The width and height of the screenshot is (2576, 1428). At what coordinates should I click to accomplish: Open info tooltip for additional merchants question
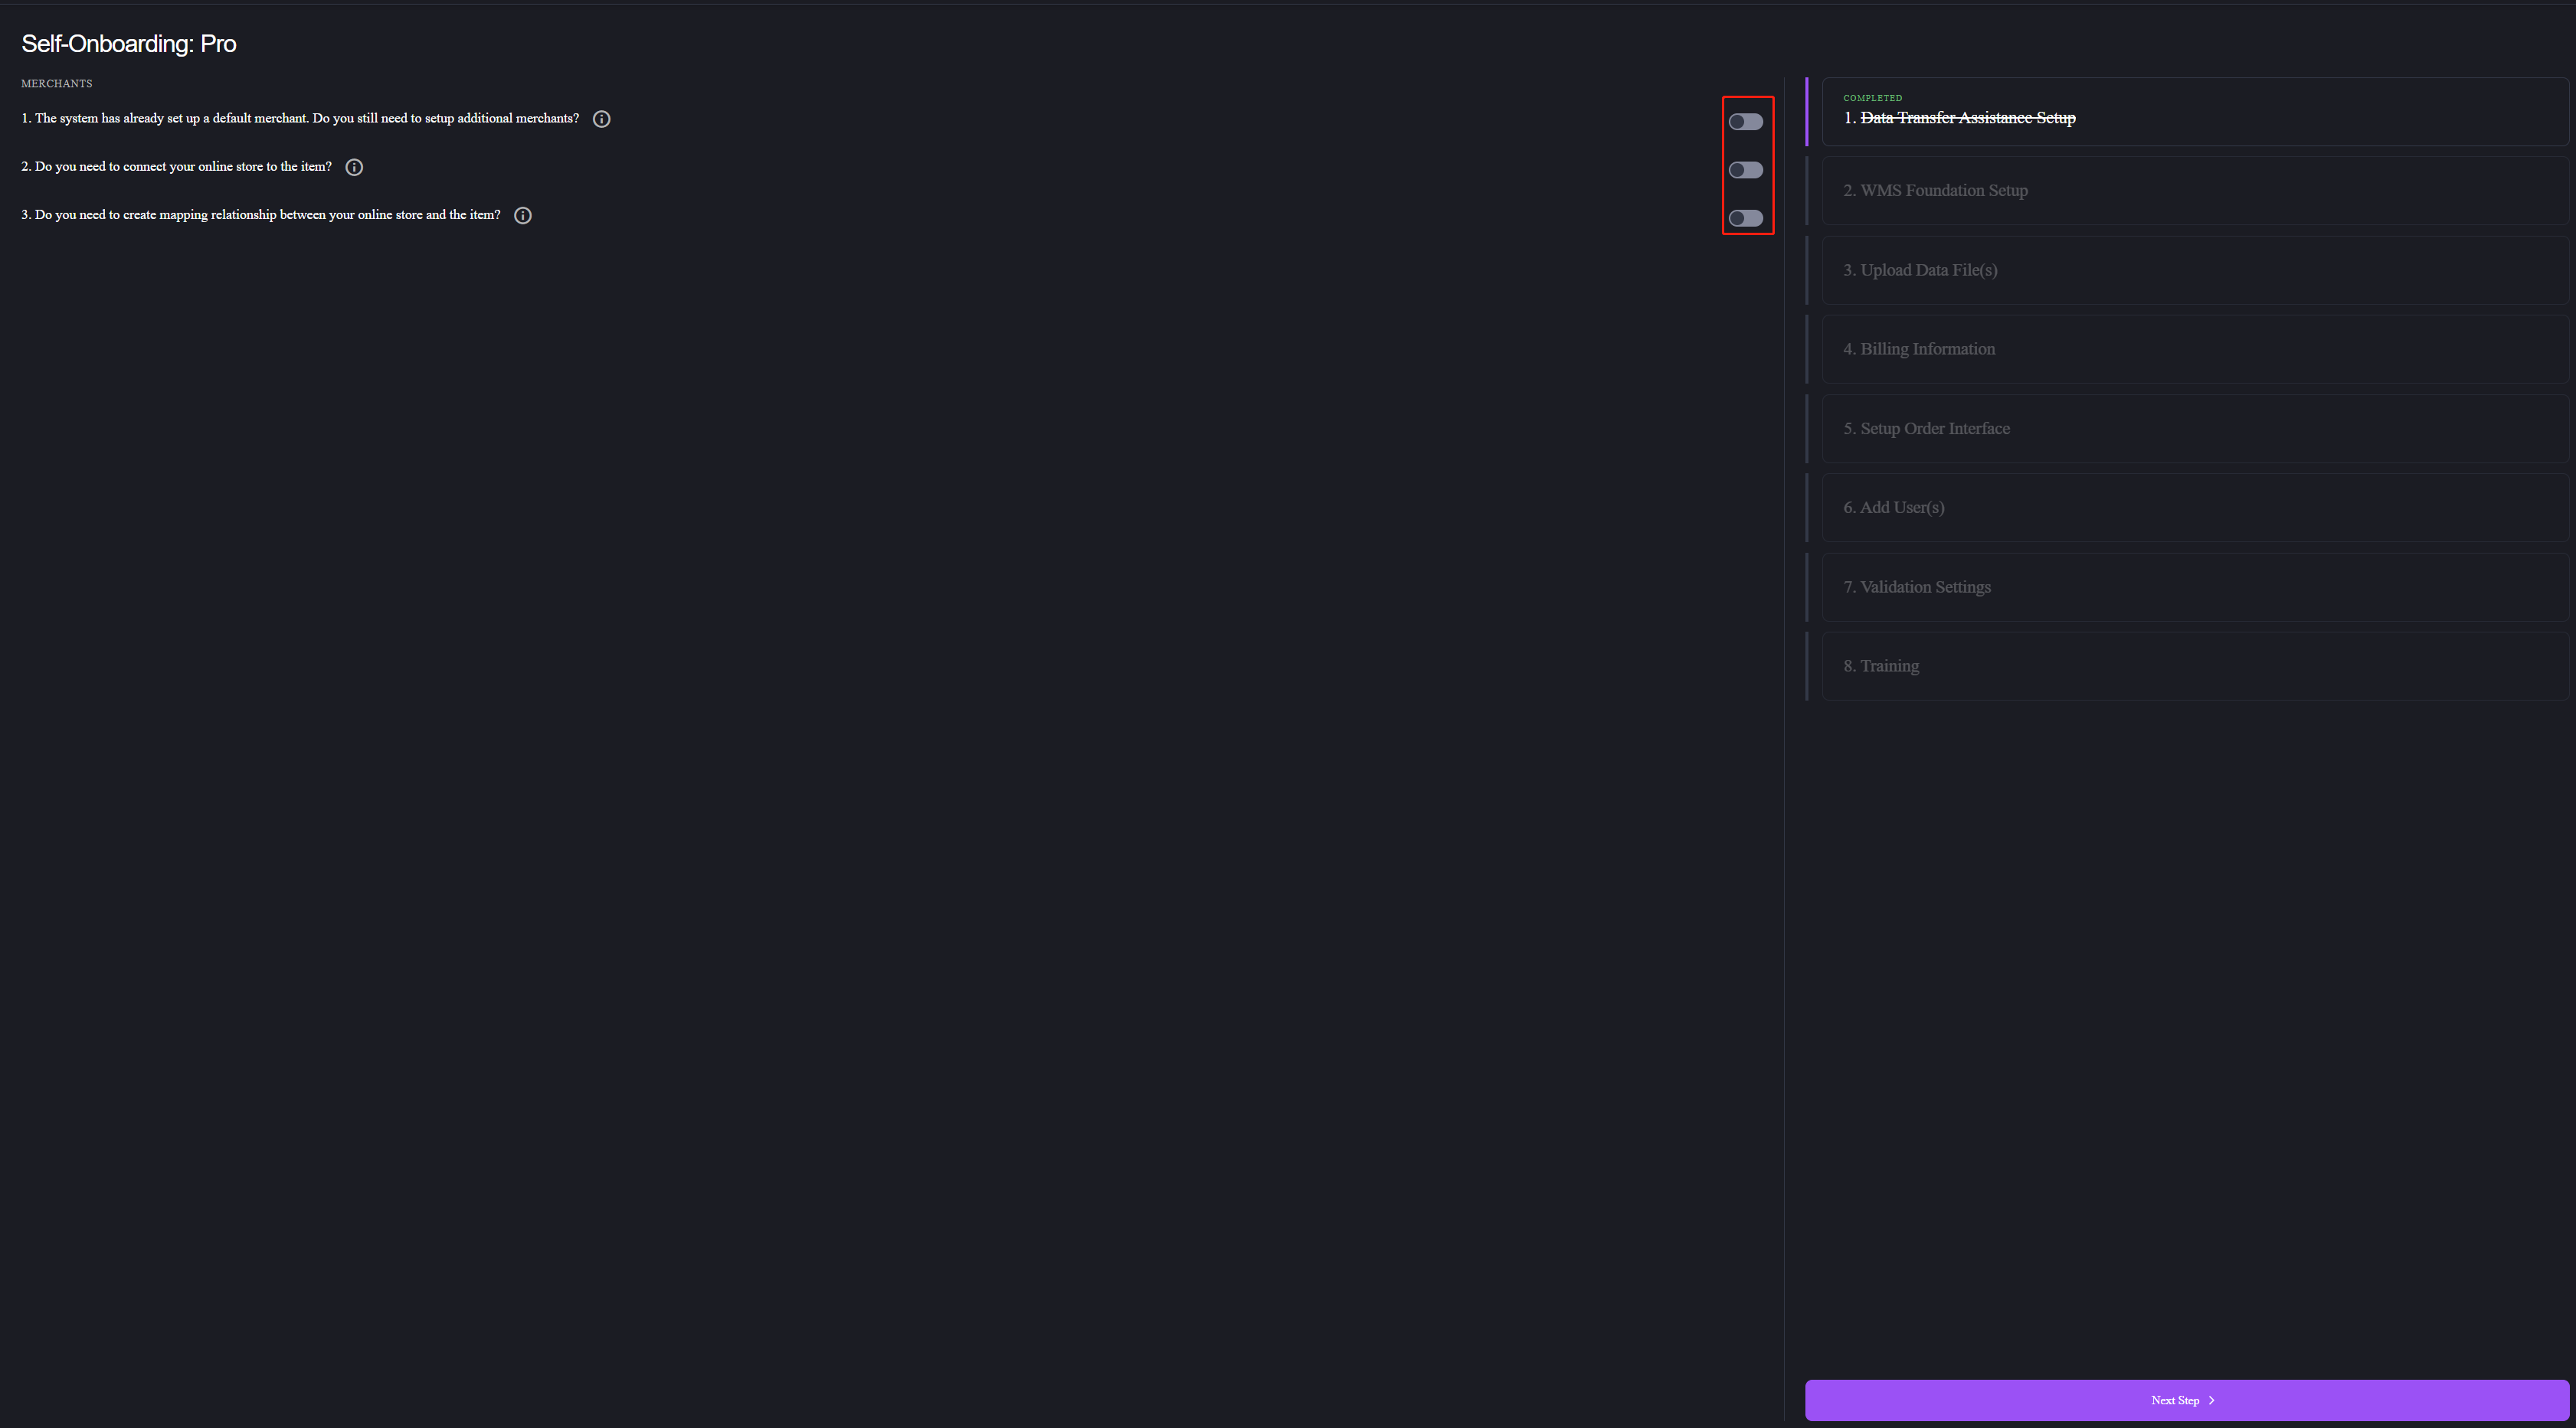[x=601, y=119]
